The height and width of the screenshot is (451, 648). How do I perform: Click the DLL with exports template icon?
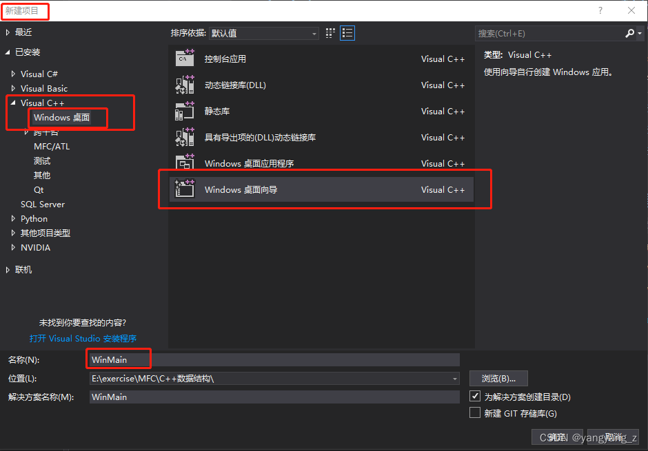click(x=185, y=137)
